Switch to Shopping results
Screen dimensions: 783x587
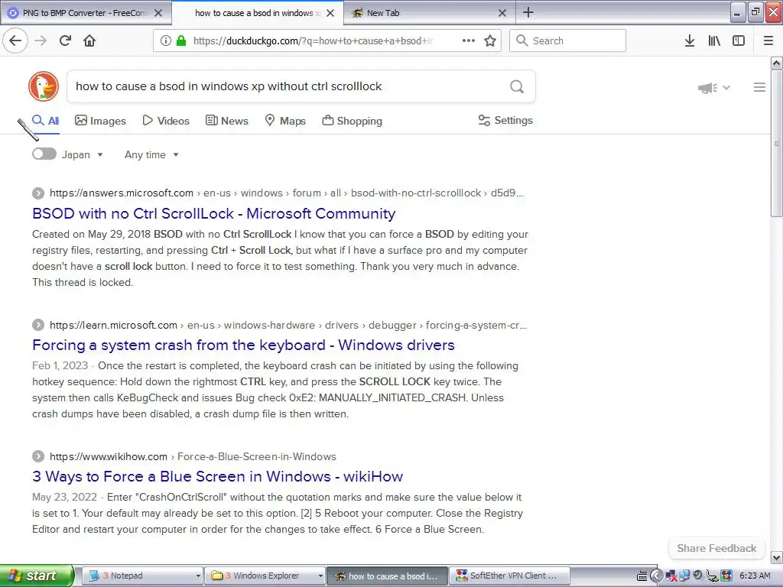tap(352, 121)
